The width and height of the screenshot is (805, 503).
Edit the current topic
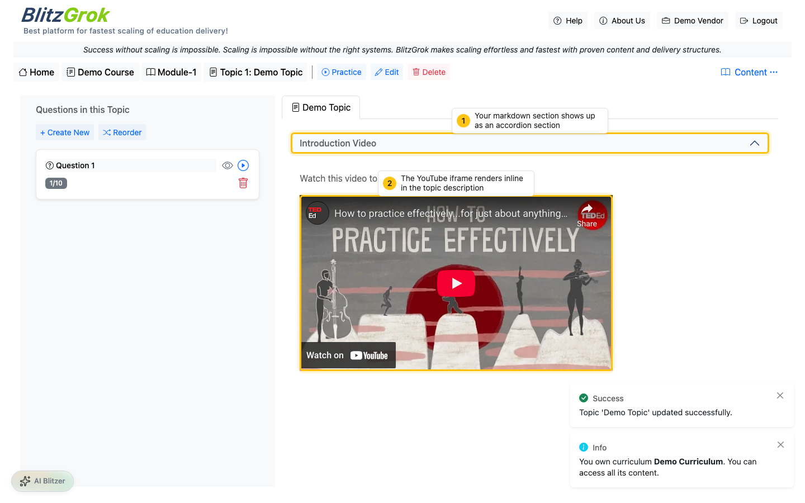386,72
